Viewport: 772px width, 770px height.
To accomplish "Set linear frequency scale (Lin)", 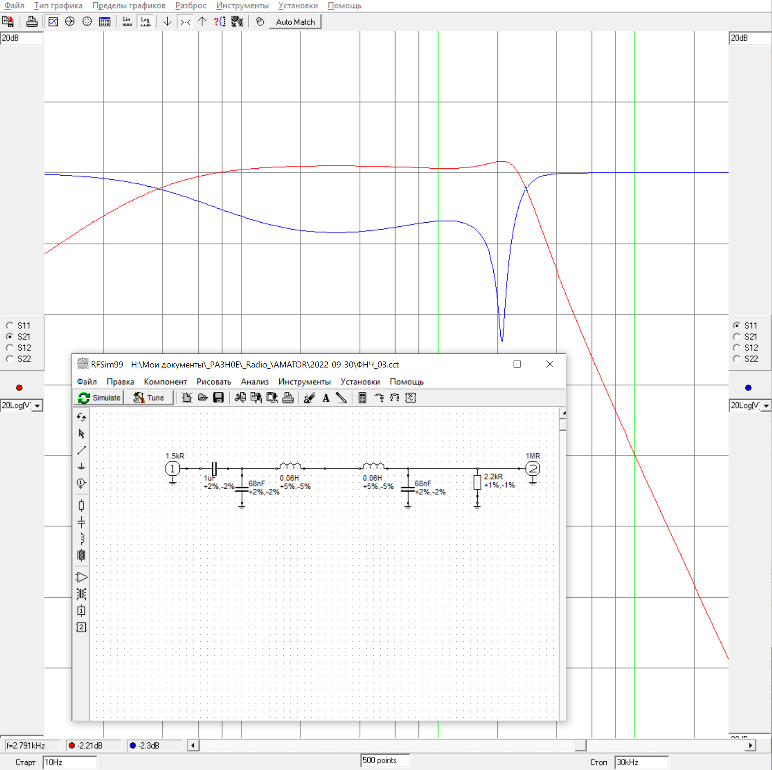I will (x=127, y=22).
